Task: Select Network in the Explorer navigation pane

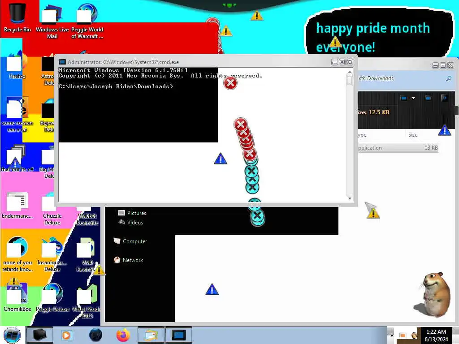Action: 129,260
